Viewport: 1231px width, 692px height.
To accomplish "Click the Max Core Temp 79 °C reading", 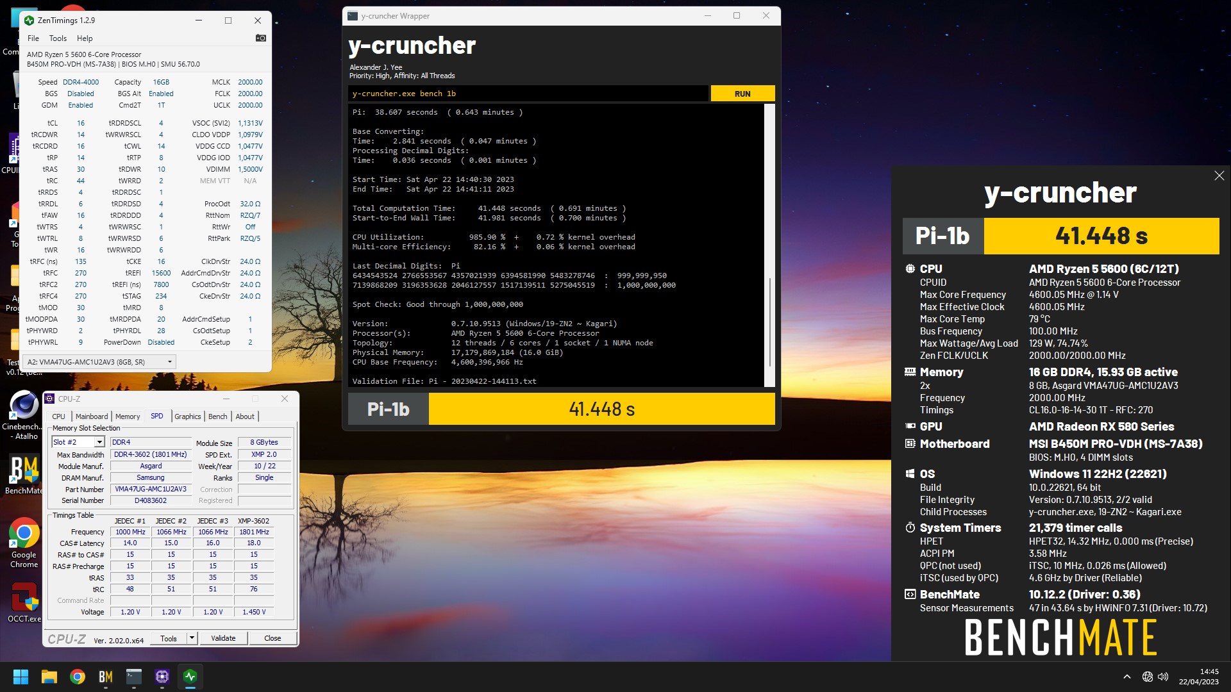I will 1039,319.
